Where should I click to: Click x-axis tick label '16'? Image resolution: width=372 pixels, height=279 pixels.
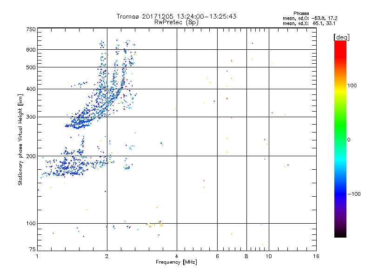pyautogui.click(x=316, y=256)
